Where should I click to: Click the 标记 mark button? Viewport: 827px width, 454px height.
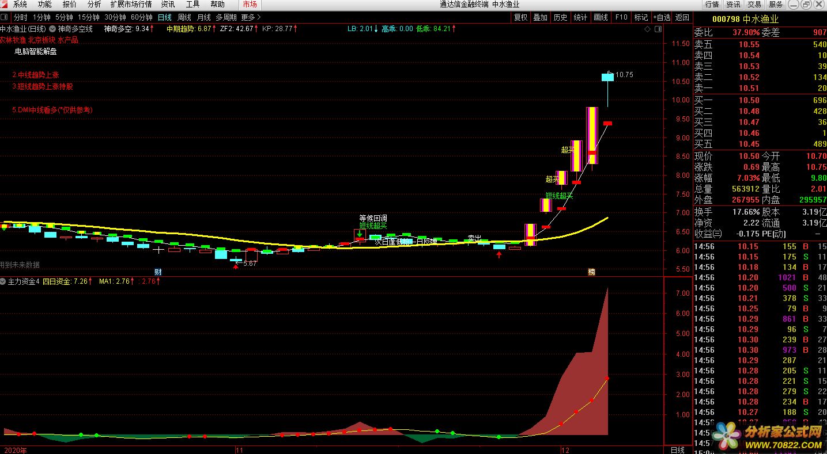tap(641, 17)
